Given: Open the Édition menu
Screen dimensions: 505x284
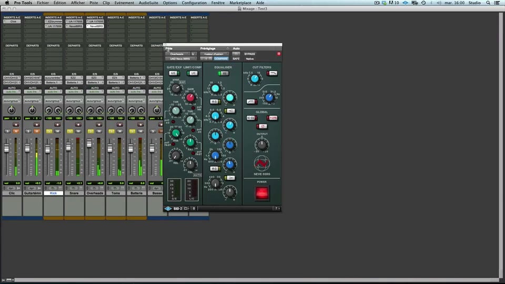Looking at the screenshot, I should point(59,3).
